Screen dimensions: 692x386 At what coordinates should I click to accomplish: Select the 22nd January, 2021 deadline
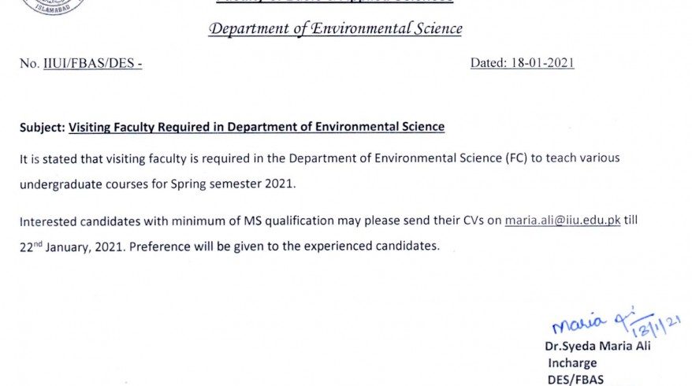pyautogui.click(x=73, y=246)
